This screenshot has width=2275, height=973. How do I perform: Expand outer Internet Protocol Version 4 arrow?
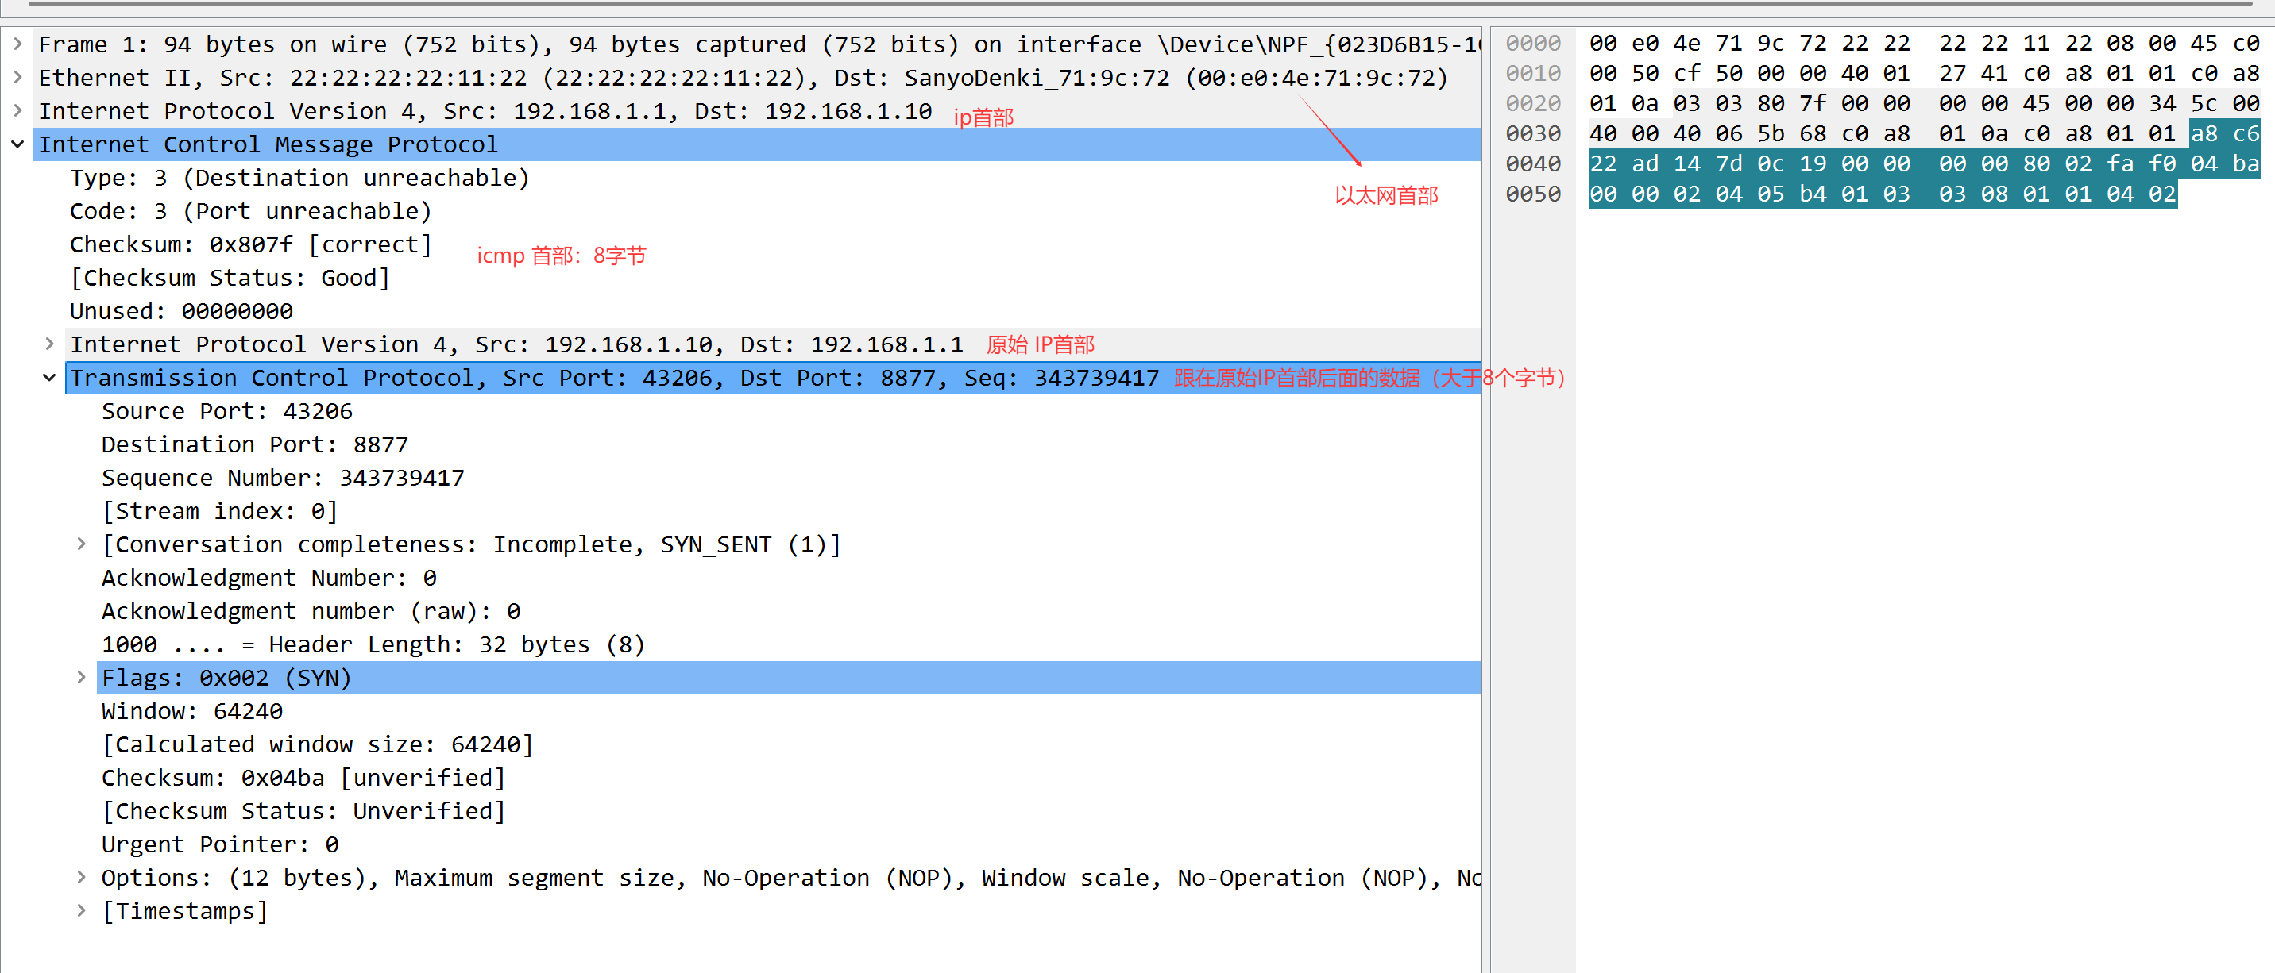point(17,110)
